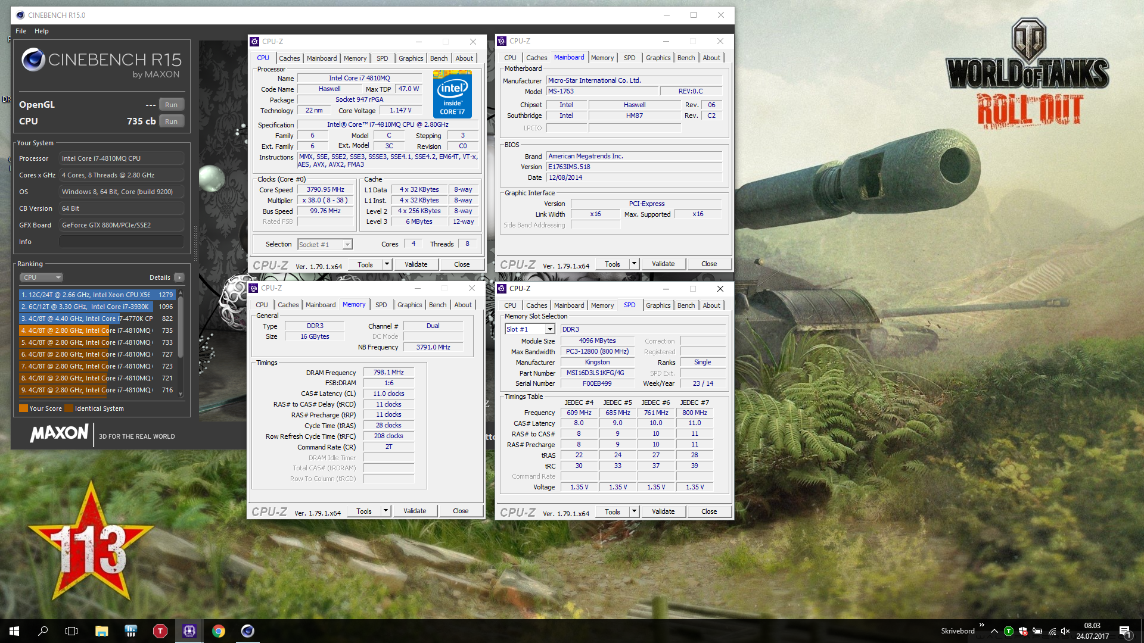The height and width of the screenshot is (643, 1144).
Task: Click the CPU-Z icon in the Mainboard window title
Action: [x=502, y=41]
